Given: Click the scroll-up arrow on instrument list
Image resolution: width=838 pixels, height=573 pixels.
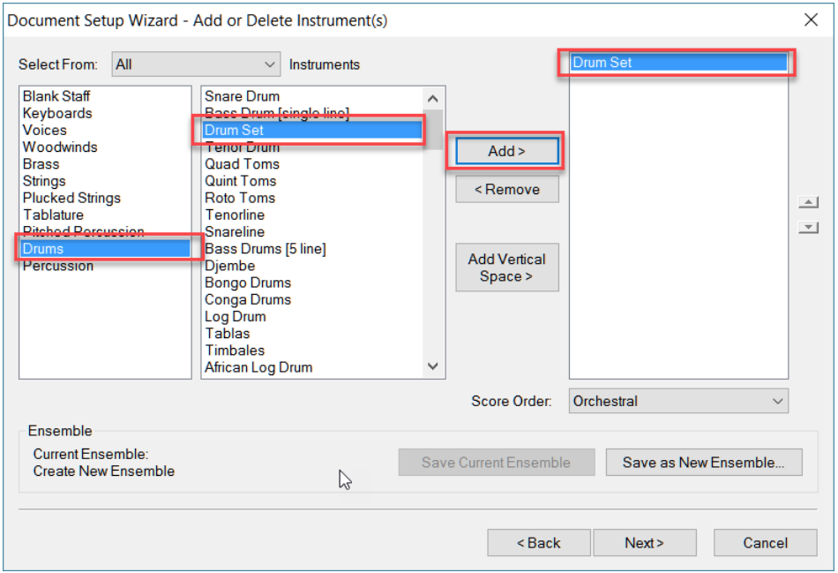Looking at the screenshot, I should point(432,97).
